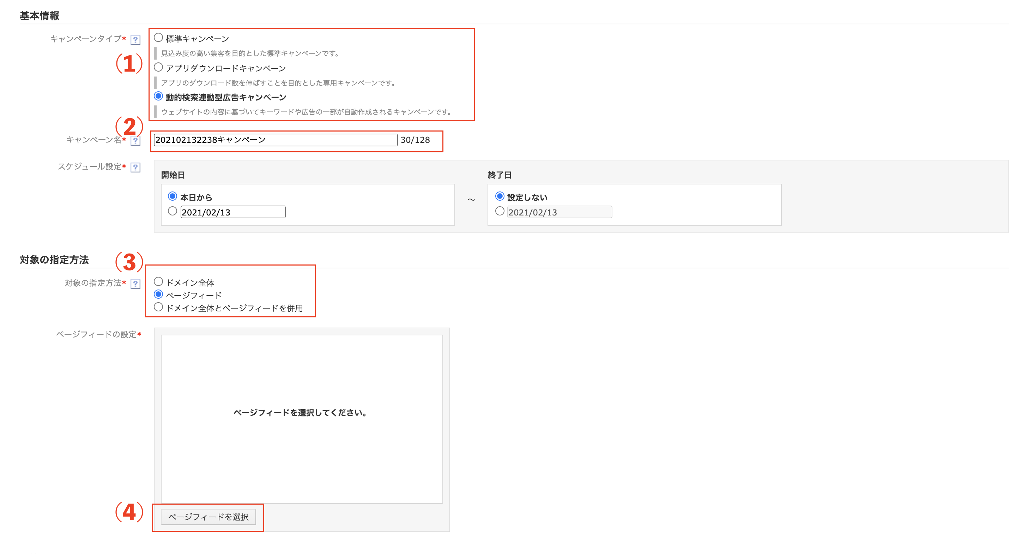1016x554 pixels.
Task: Open help for キャンペーンタイプ
Action: 136,39
